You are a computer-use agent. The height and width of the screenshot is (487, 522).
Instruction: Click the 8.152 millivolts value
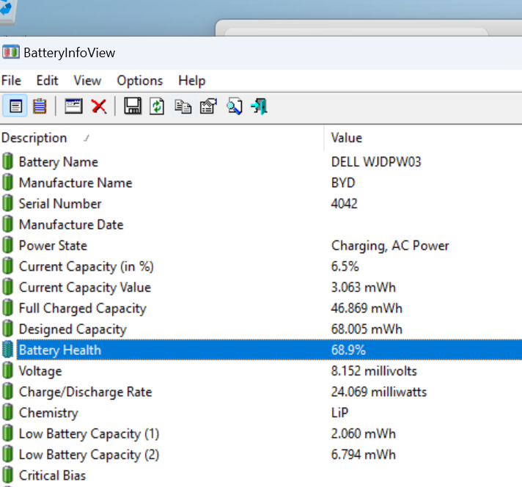pos(374,371)
